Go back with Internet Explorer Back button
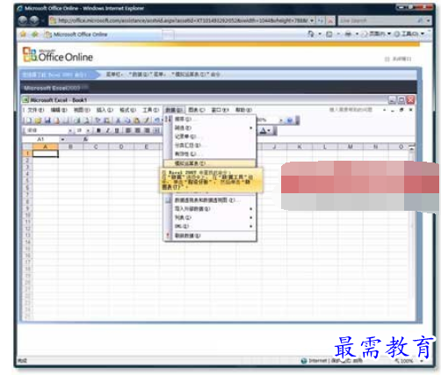 tap(23, 20)
